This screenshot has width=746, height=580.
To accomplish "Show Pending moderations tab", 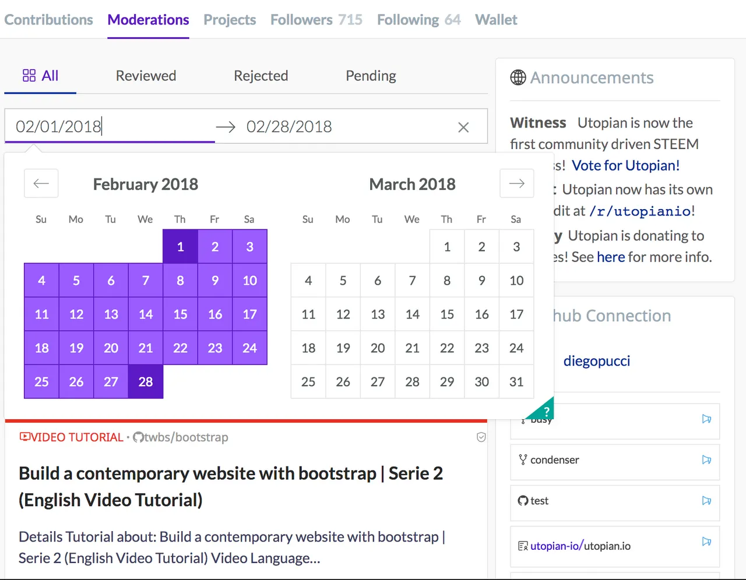I will [371, 76].
